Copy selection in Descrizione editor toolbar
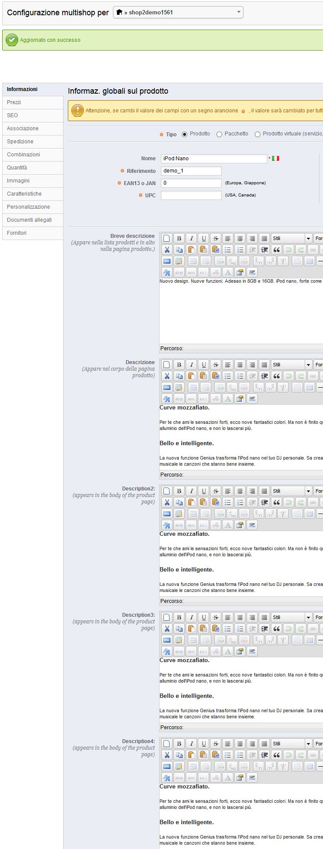This screenshot has height=849, width=323. [x=179, y=376]
